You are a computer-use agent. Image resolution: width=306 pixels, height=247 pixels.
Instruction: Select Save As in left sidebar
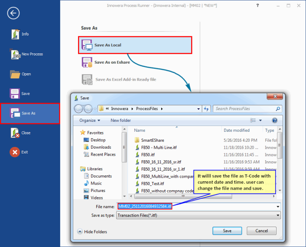click(x=29, y=114)
